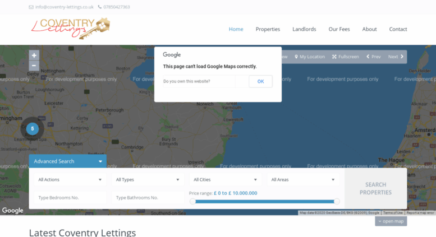Screen dimensions: 436x237
Task: Click the Coventry Lettings logo
Action: pos(71,28)
